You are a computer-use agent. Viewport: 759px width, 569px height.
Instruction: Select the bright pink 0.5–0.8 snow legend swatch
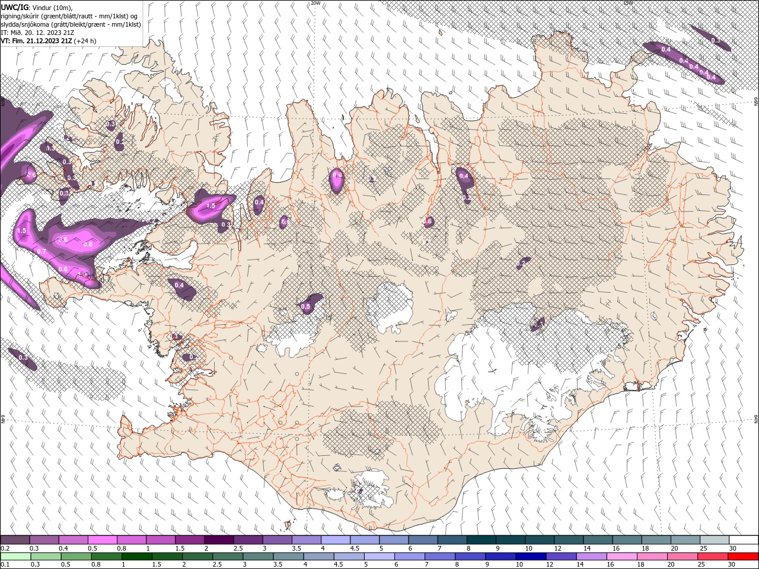point(102,540)
